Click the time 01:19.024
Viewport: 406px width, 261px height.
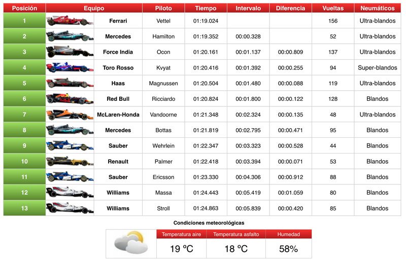(x=206, y=21)
